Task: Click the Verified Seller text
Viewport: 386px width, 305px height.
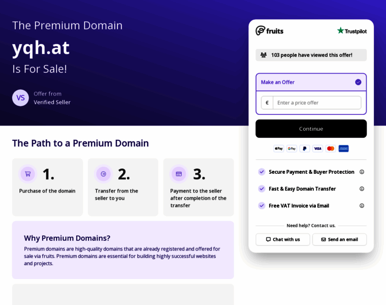Action: (52, 102)
